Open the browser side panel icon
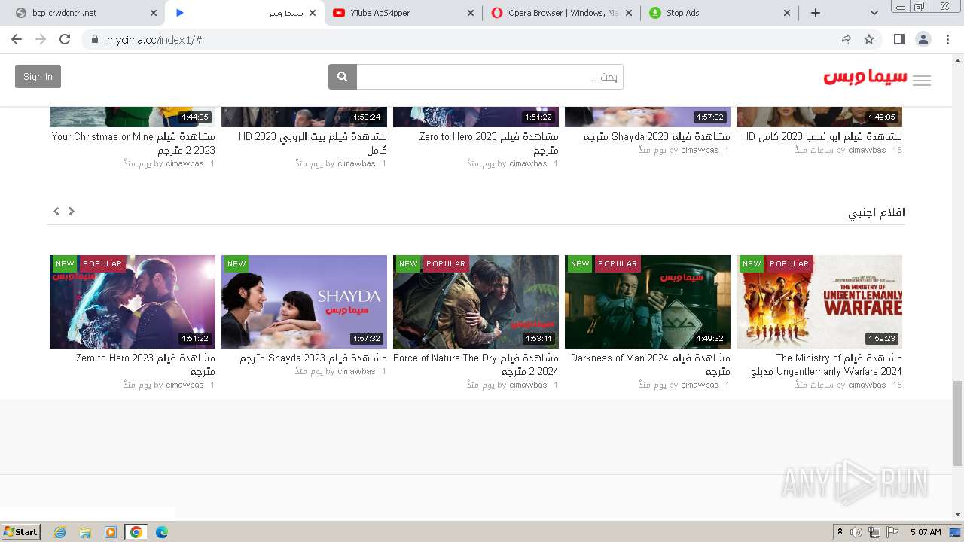Viewport: 964px width, 542px height. [898, 39]
